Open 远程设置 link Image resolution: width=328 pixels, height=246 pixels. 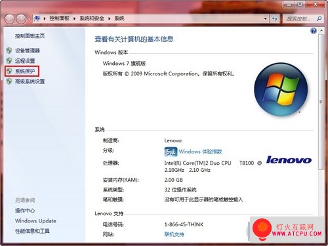pyautogui.click(x=25, y=60)
